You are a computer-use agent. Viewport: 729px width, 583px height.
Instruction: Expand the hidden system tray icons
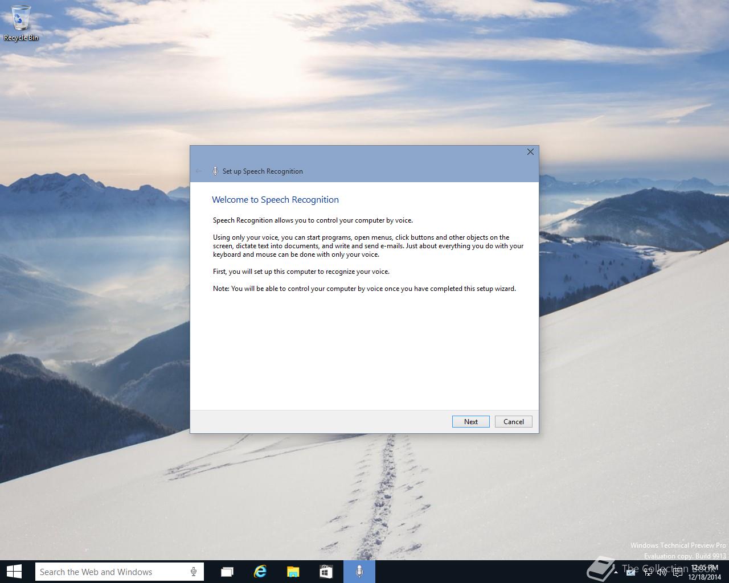click(616, 572)
